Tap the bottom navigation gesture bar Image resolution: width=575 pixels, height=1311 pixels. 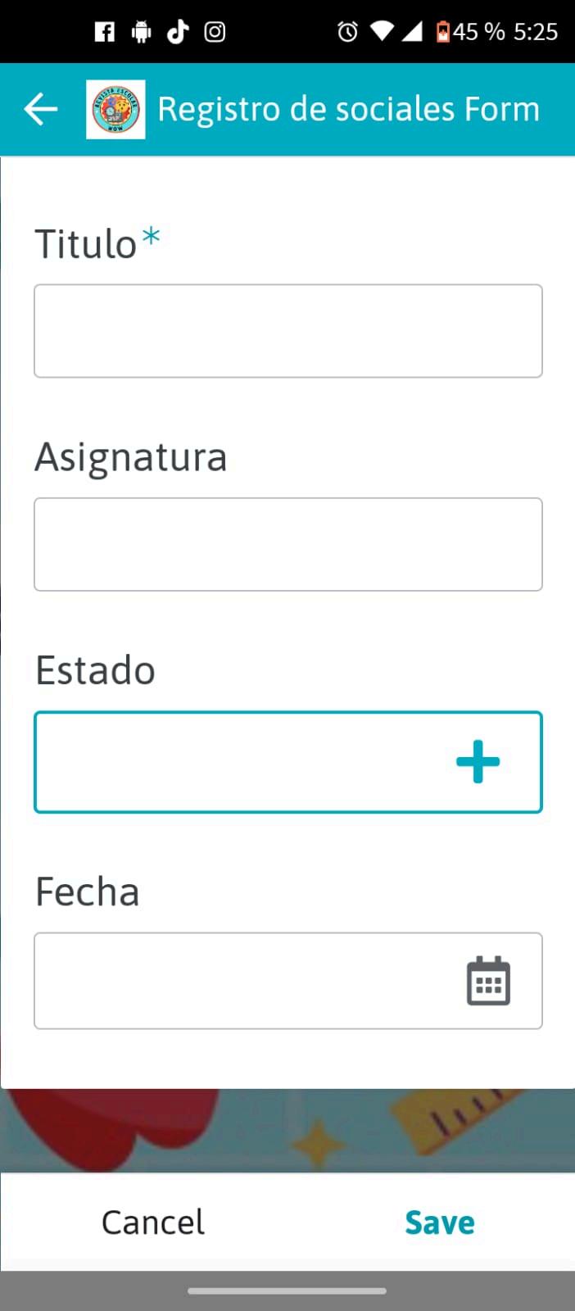coord(287,1291)
